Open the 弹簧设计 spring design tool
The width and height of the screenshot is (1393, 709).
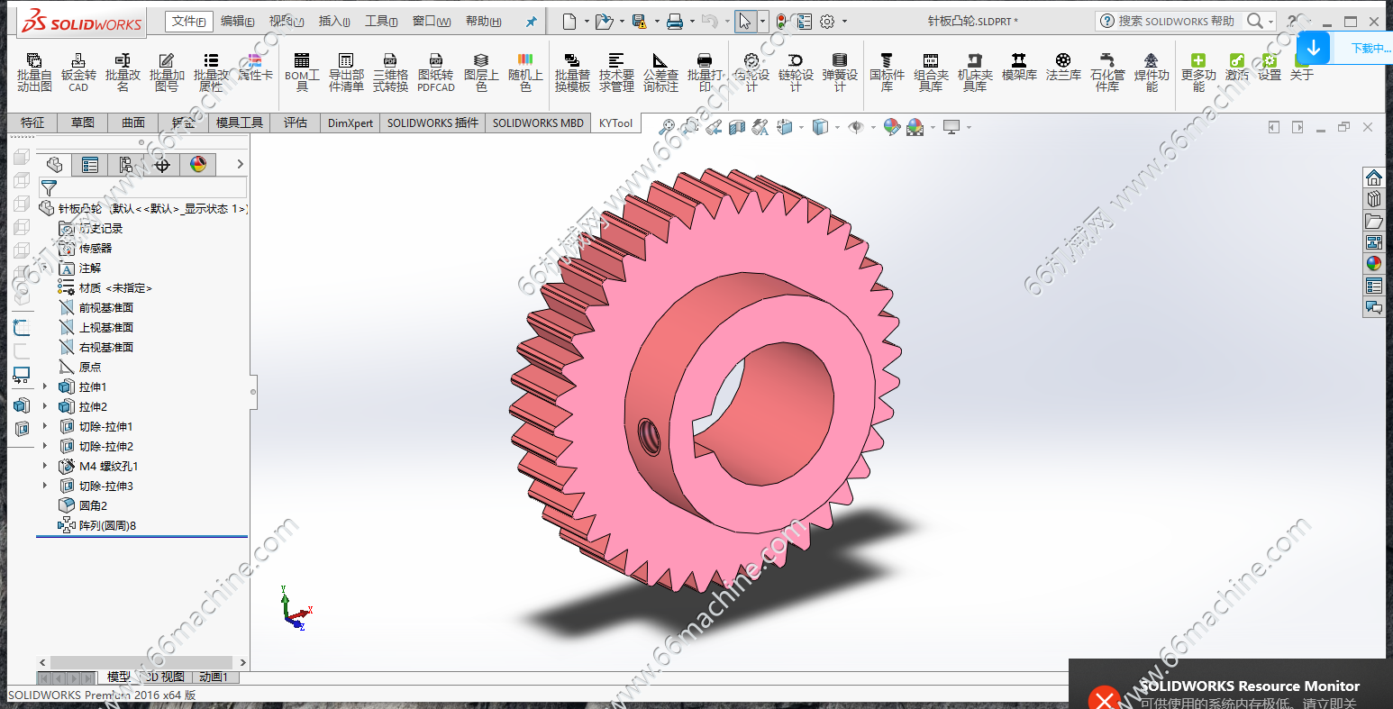pos(840,71)
